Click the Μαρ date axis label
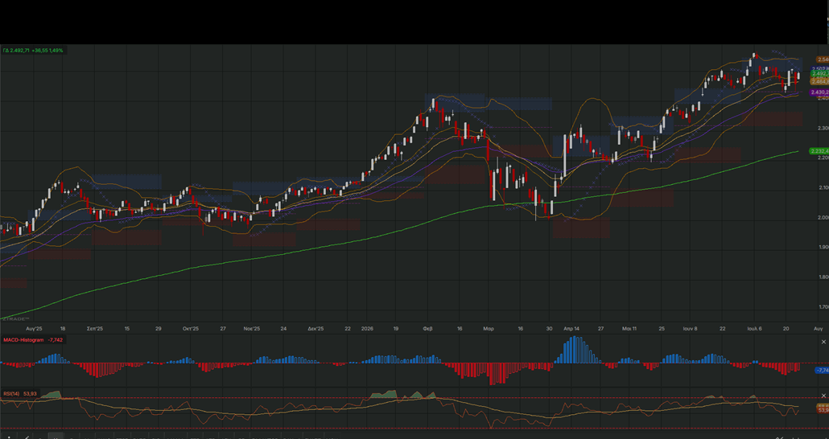 tap(488, 329)
